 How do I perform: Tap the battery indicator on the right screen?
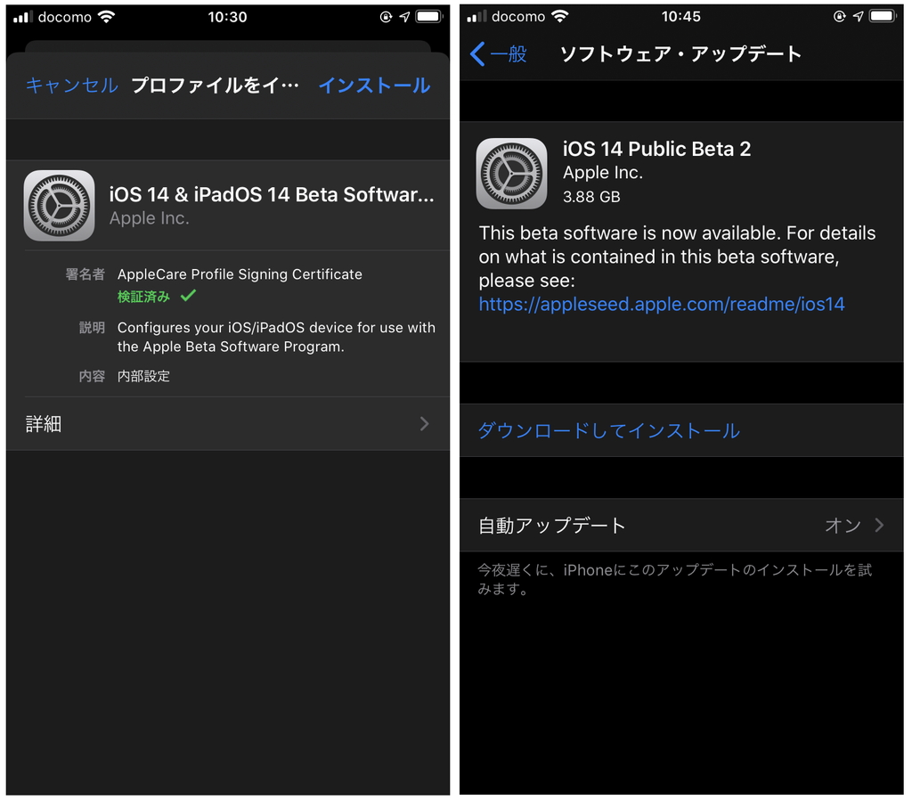click(883, 15)
